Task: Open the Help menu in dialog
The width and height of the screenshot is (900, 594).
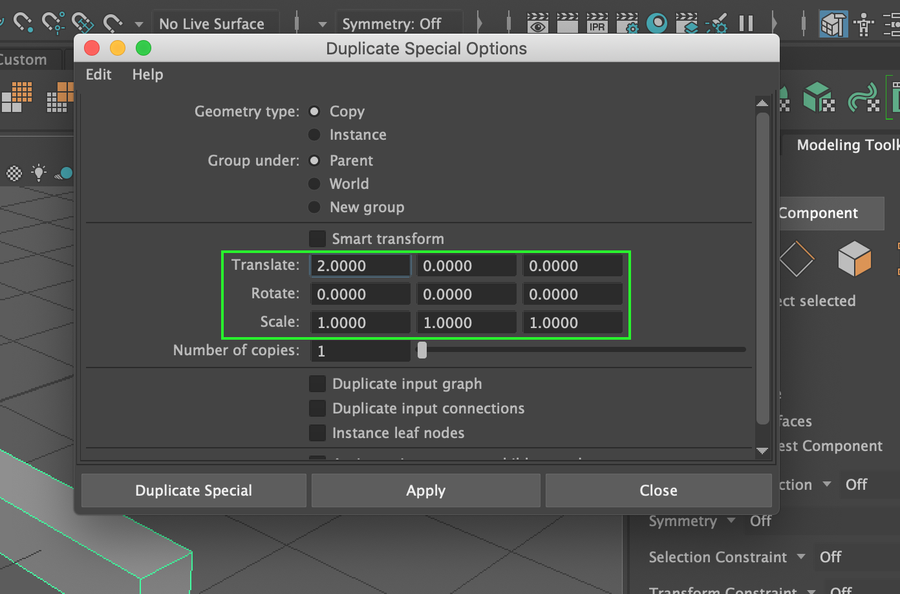Action: (x=147, y=74)
